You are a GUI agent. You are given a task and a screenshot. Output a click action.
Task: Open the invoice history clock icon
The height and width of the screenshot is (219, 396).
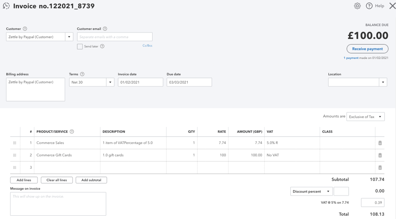(x=6, y=6)
